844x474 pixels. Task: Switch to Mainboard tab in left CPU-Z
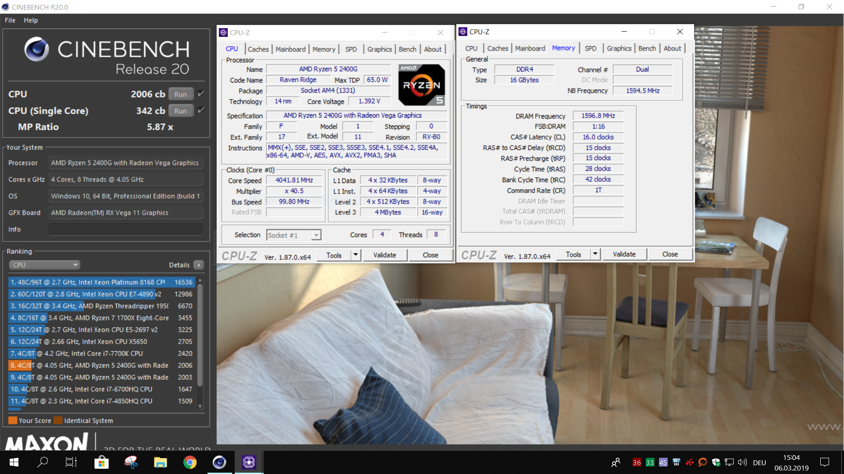(291, 49)
